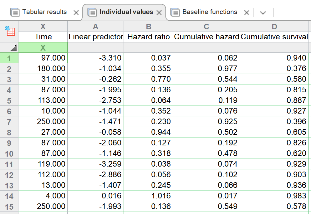311x214 pixels.
Task: Select column C Cumulative hazard header
Action: tap(206, 27)
